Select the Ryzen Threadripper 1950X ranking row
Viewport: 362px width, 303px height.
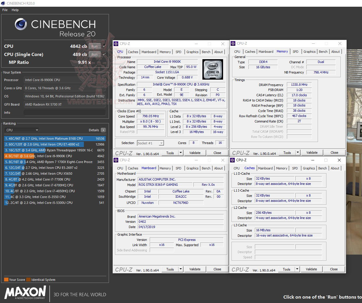point(55,150)
